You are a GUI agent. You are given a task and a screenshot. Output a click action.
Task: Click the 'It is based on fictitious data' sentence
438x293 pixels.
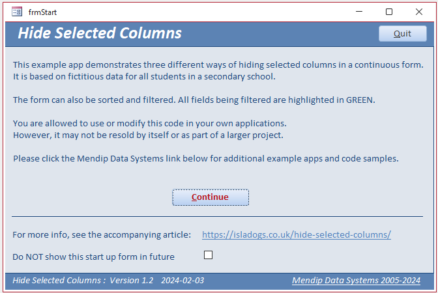[144, 76]
